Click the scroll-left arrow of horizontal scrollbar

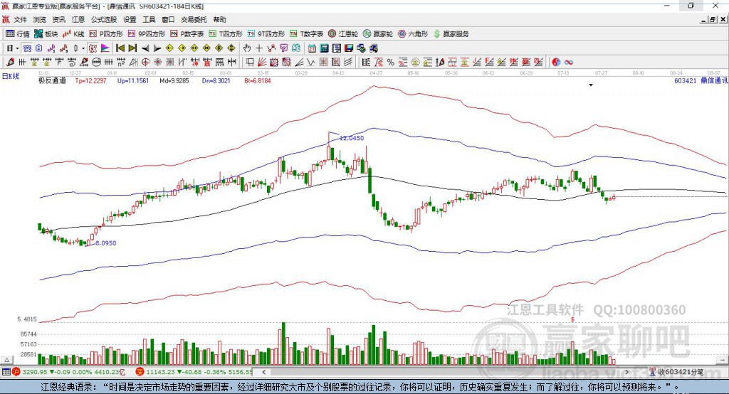pyautogui.click(x=264, y=372)
